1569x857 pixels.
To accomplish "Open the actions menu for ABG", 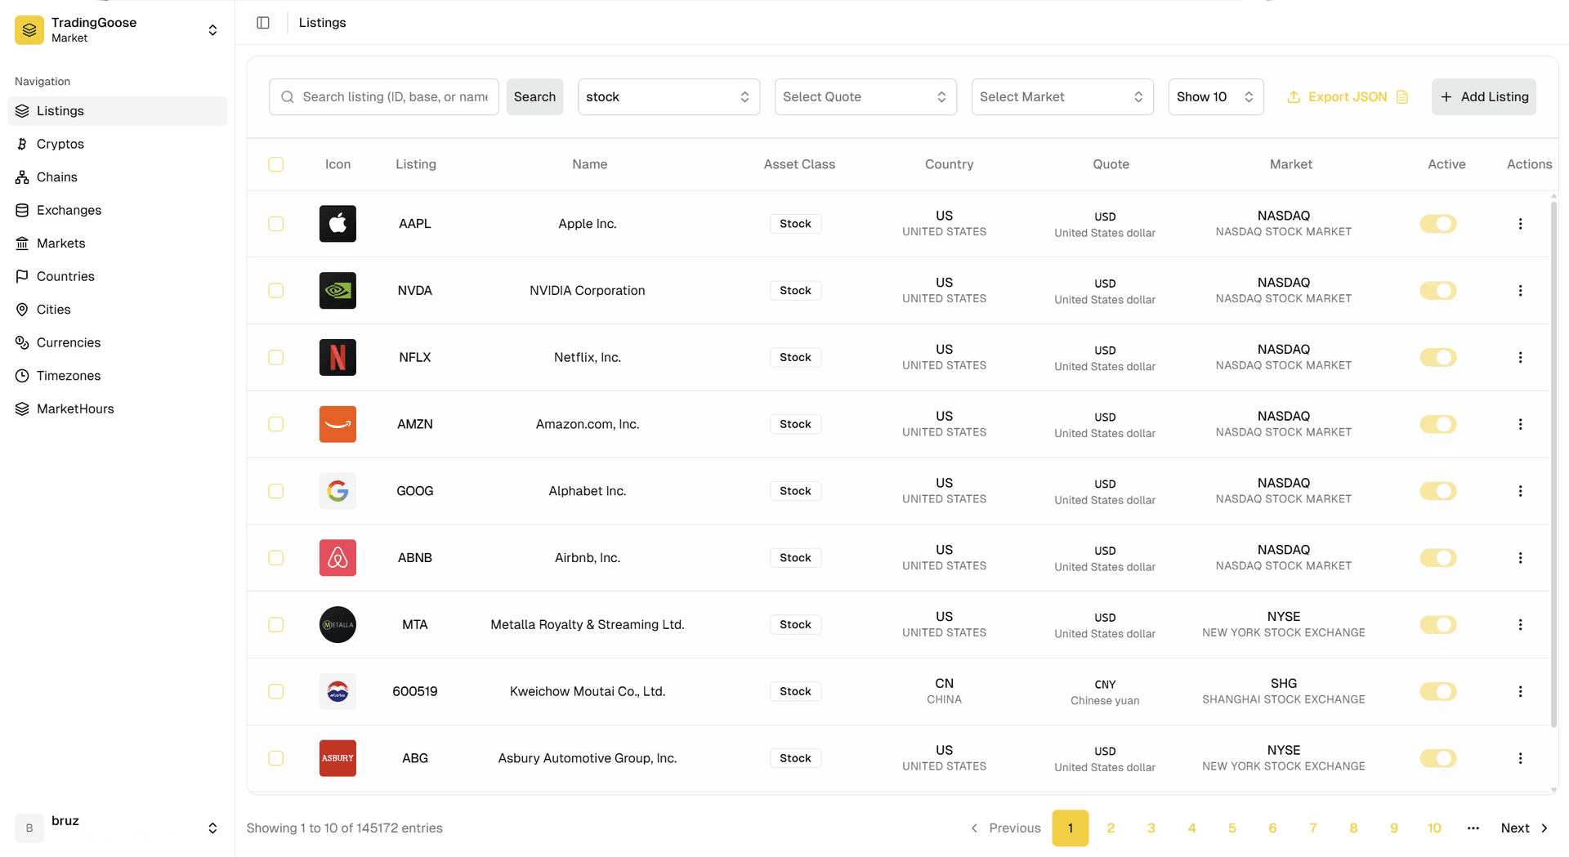I will click(x=1520, y=758).
